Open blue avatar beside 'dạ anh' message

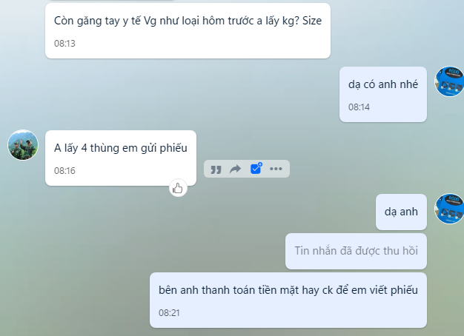(x=449, y=209)
